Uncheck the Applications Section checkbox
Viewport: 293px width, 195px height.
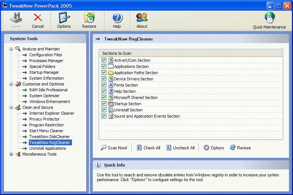click(x=104, y=66)
